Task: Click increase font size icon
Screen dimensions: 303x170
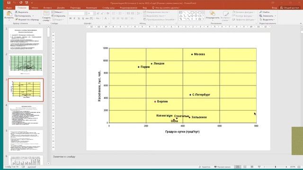Action: tap(98, 13)
